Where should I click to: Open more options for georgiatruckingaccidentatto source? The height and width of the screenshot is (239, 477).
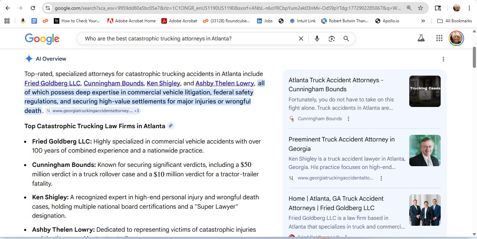381,178
